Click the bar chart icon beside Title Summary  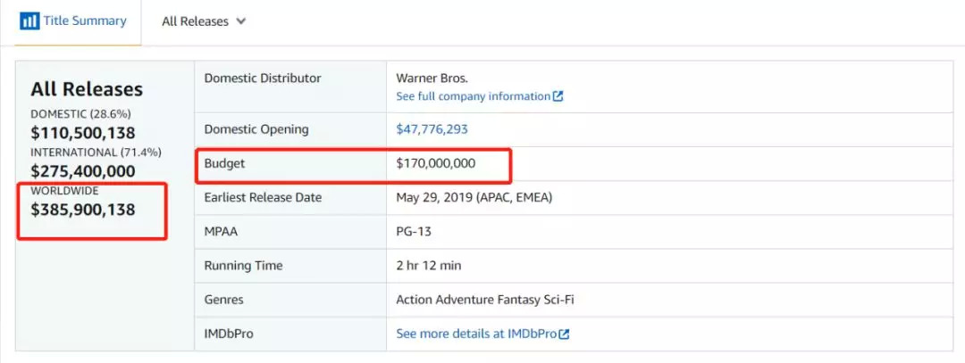pyautogui.click(x=29, y=21)
